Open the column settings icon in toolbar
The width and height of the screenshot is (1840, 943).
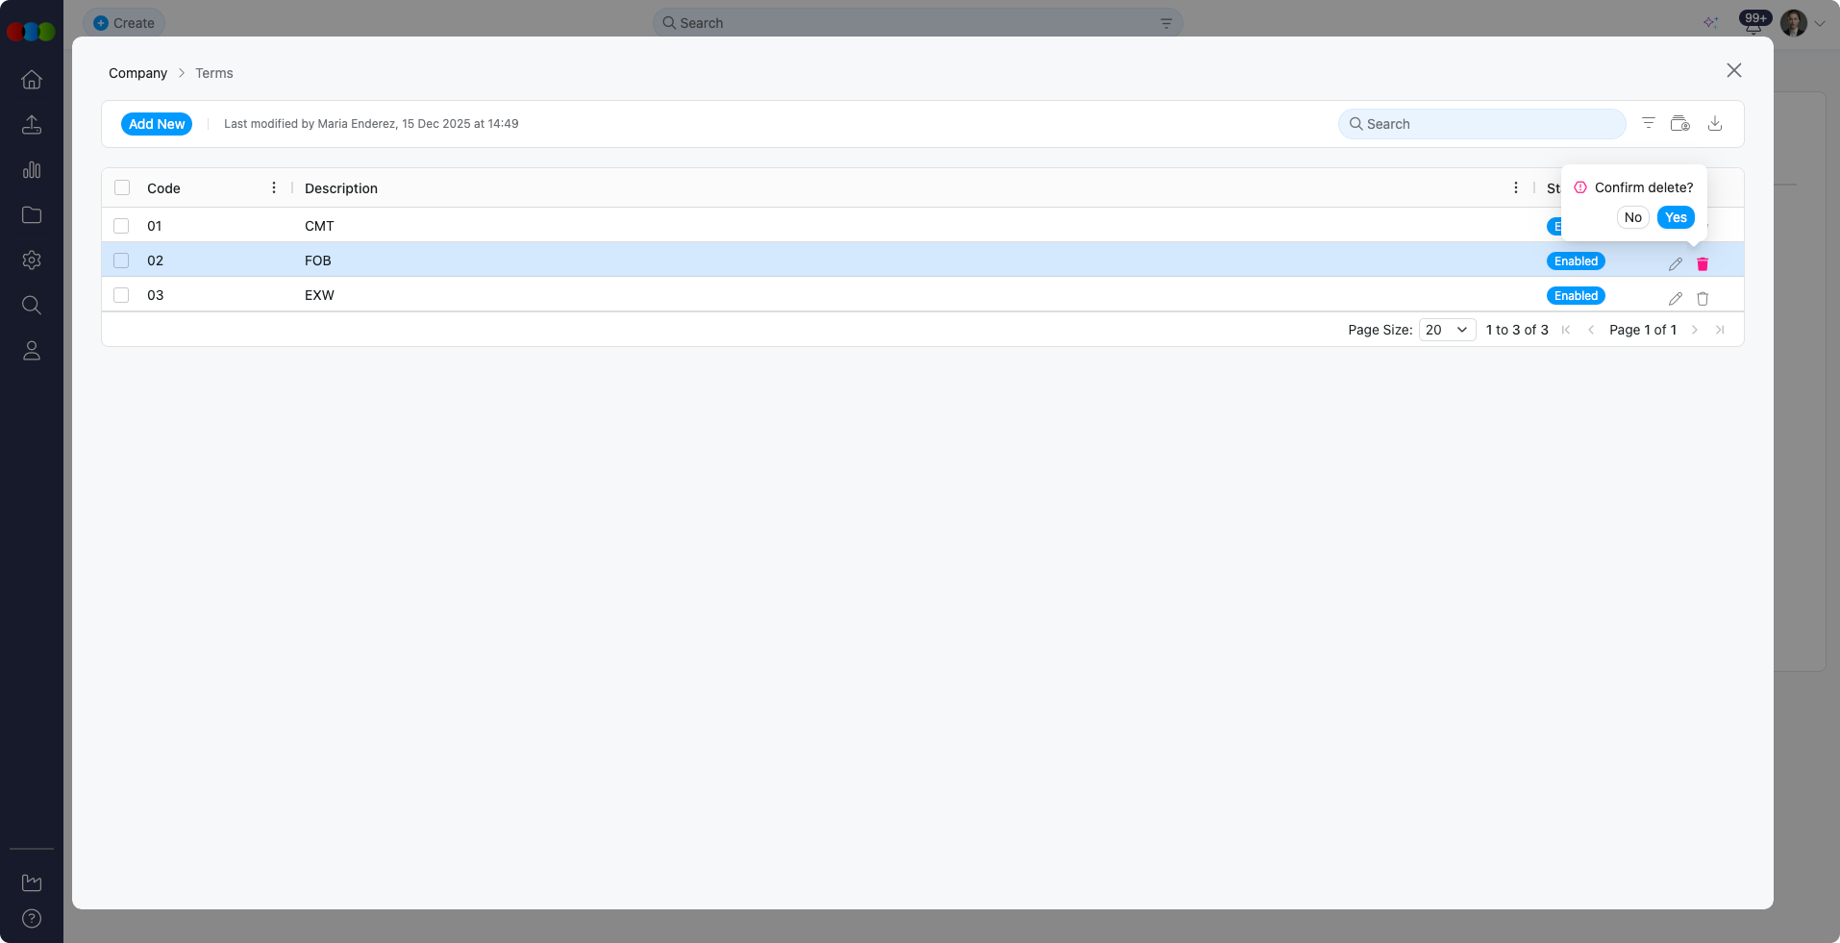(1680, 123)
